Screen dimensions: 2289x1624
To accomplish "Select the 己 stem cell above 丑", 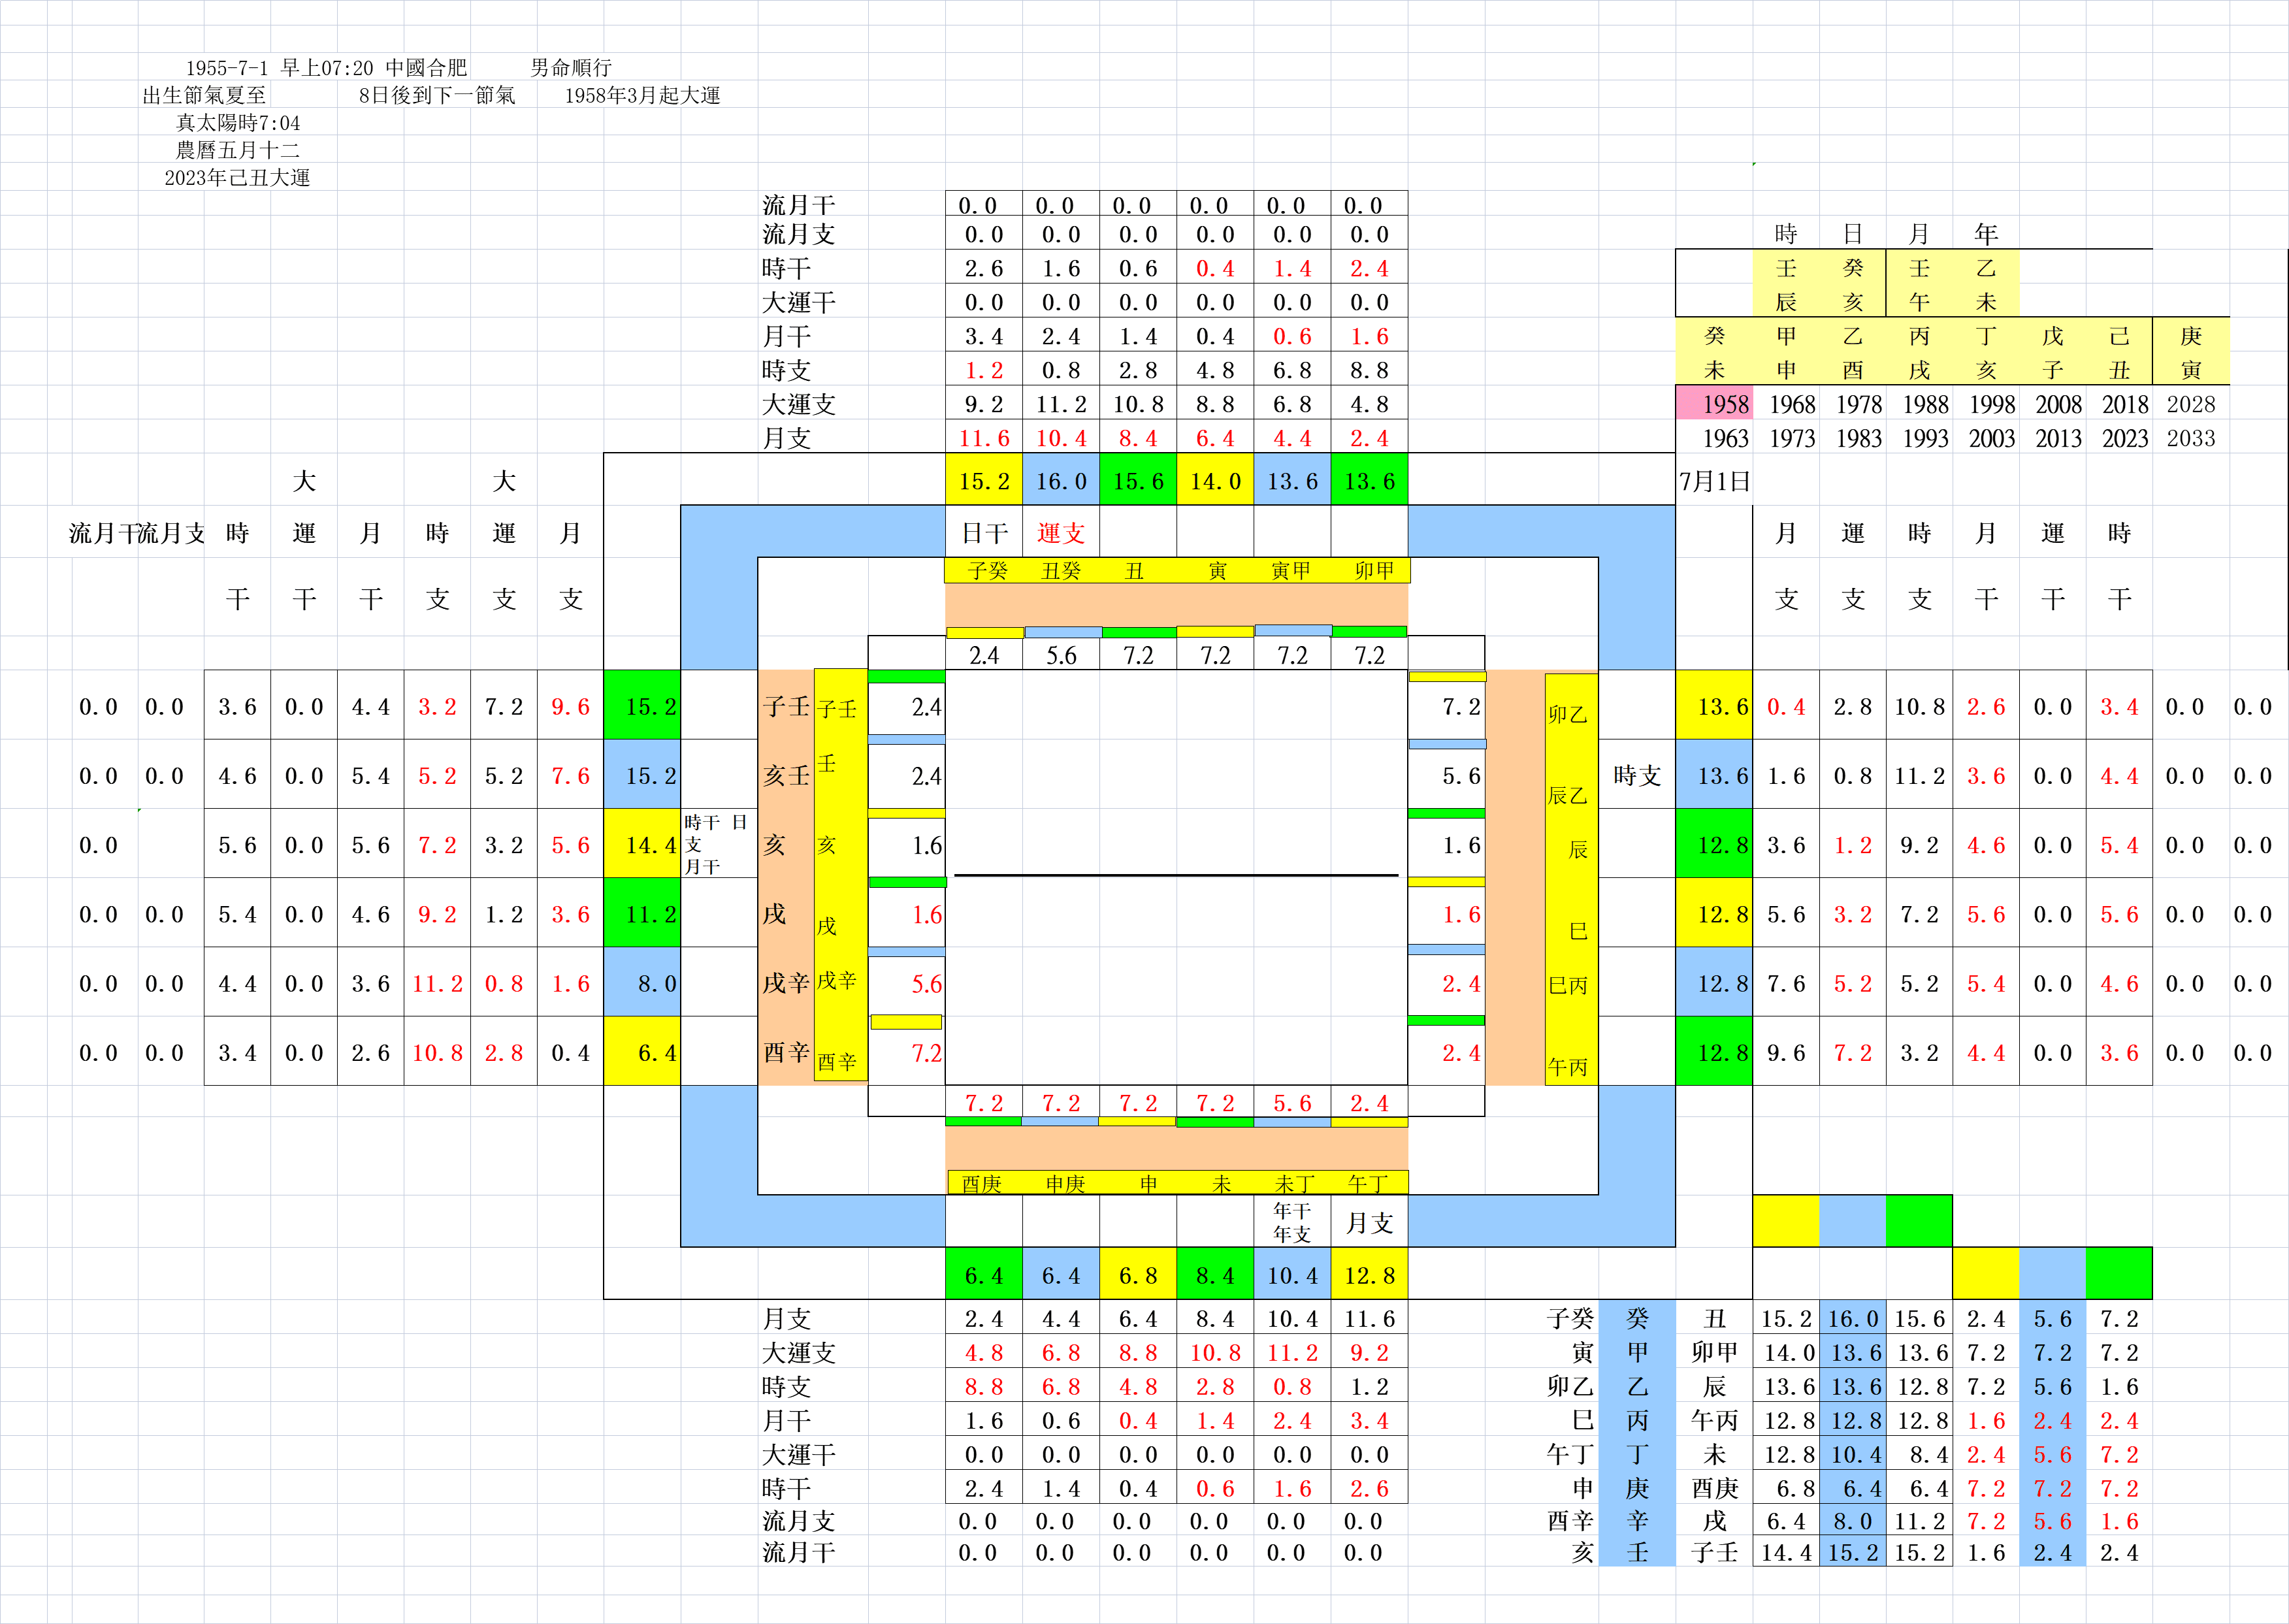I will pyautogui.click(x=2120, y=336).
